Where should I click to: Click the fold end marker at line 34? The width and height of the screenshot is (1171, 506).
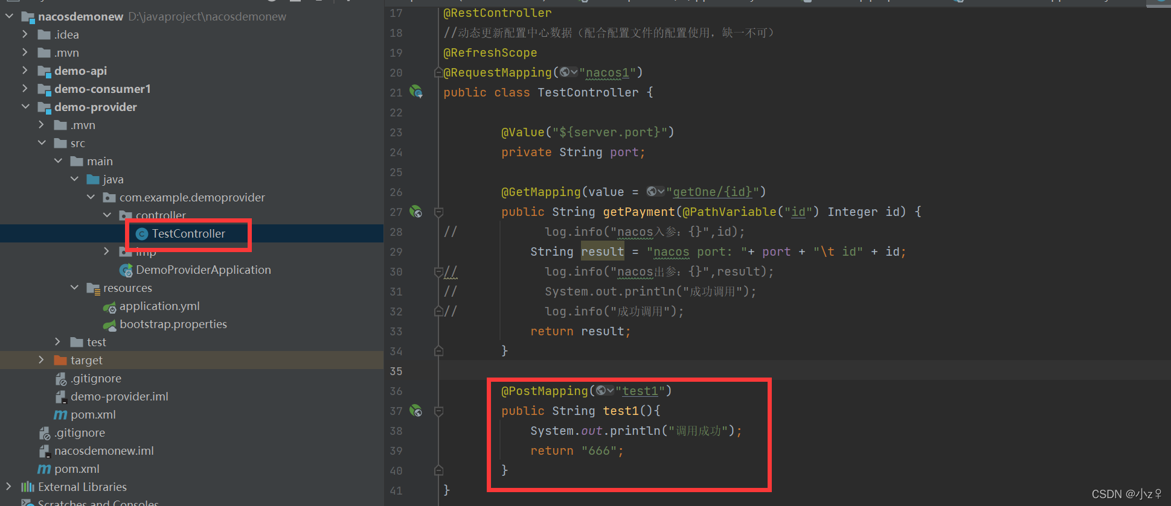[x=439, y=351]
